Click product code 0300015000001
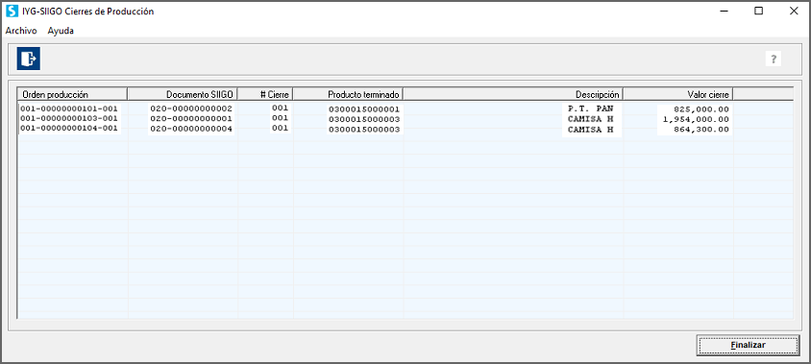Image resolution: width=811 pixels, height=364 pixels. pos(364,110)
